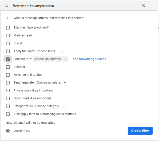
Task: Click the from:(bob@example.com) search field
Action: [x=75, y=6]
